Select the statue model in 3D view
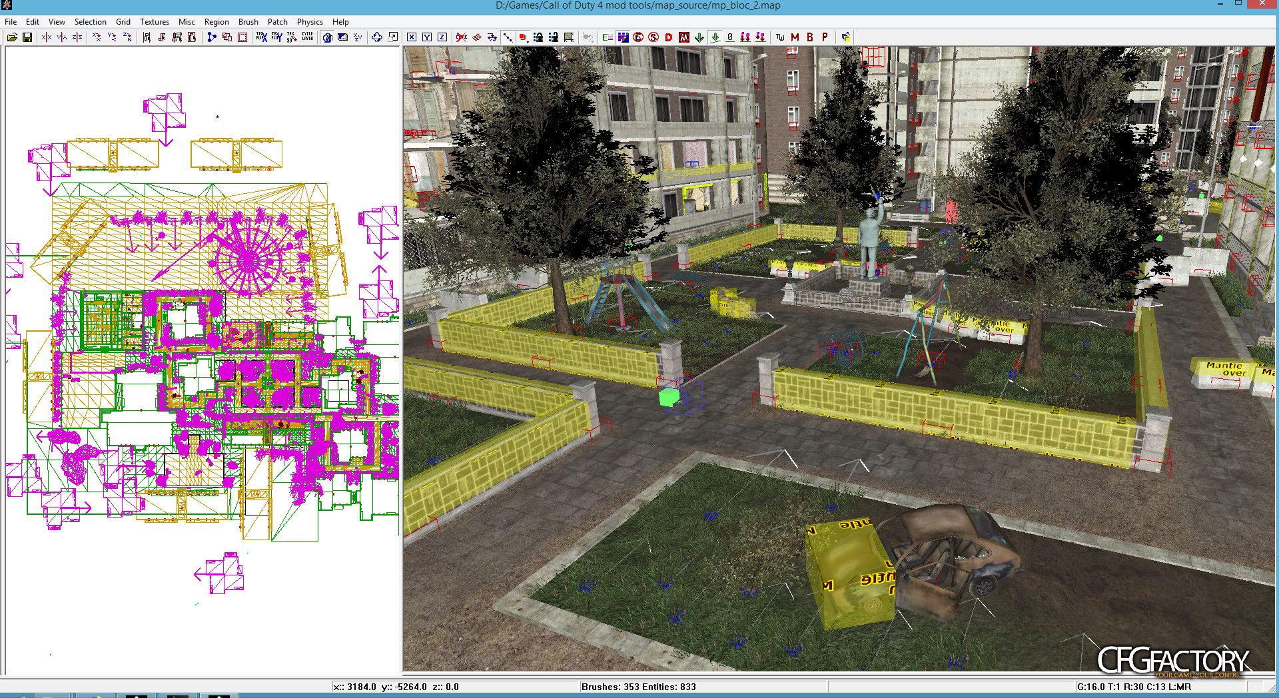Screen dimensions: 1279x698 pos(871,240)
